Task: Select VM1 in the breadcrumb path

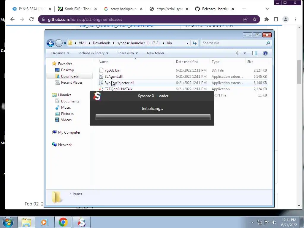Action: [x=83, y=43]
